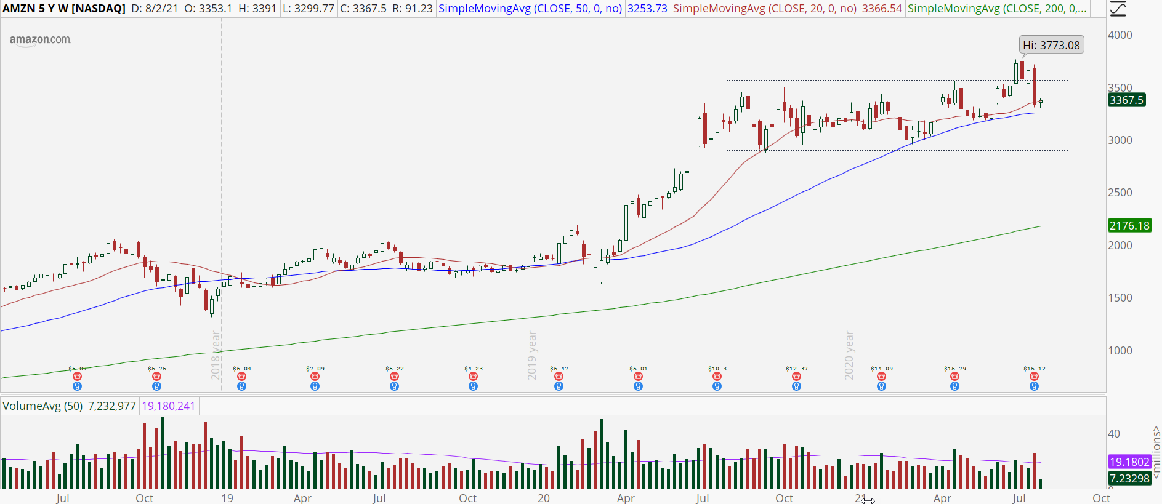Click the earnings phone icon under $14.09
Viewport: 1162px width, 504px height.
click(882, 377)
